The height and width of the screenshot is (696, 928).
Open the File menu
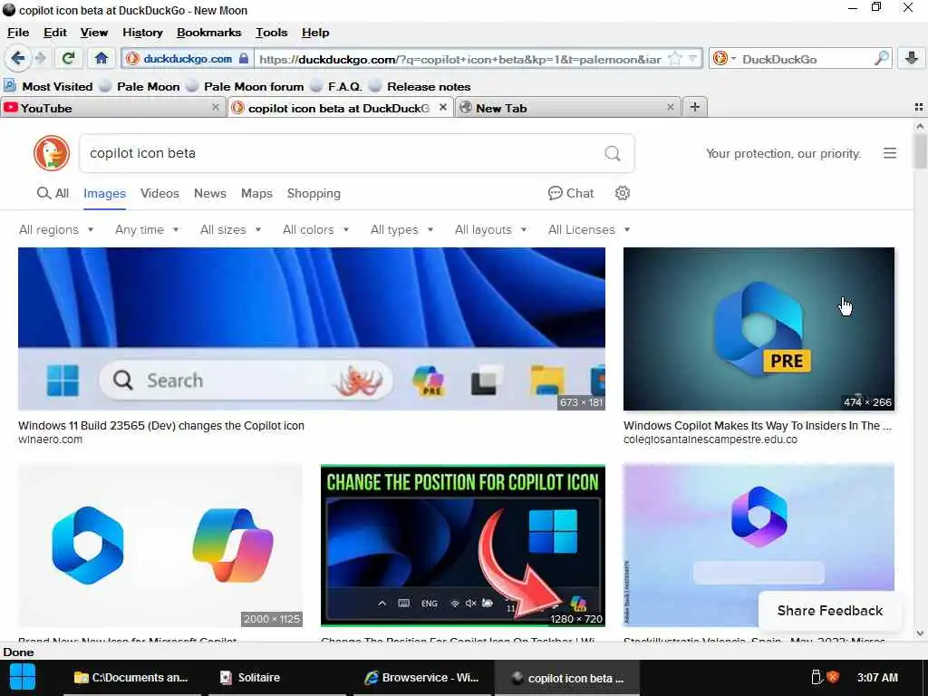click(x=18, y=33)
